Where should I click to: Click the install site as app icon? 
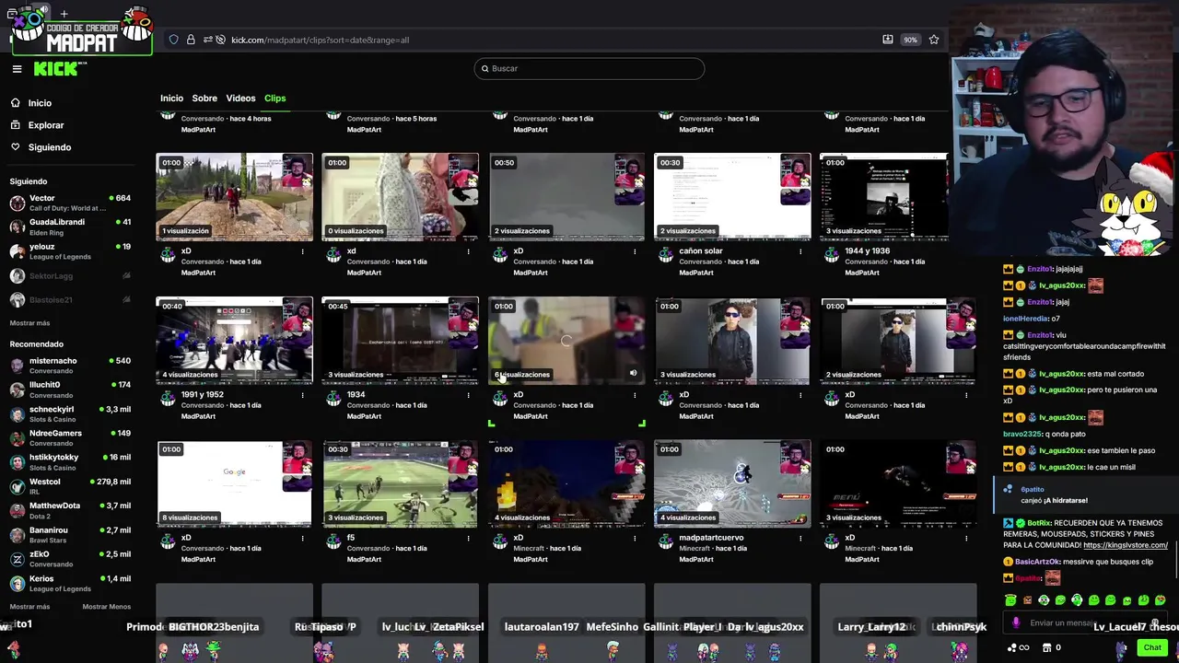tap(887, 40)
